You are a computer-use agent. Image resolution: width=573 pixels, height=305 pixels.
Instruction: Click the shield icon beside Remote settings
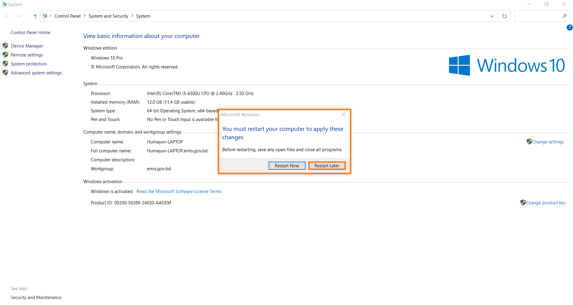(5, 55)
